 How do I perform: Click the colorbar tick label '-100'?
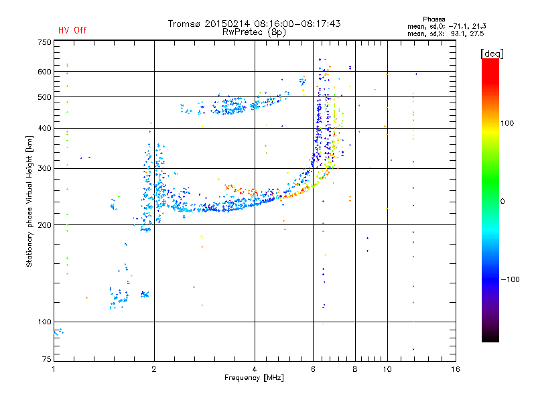tap(510, 279)
